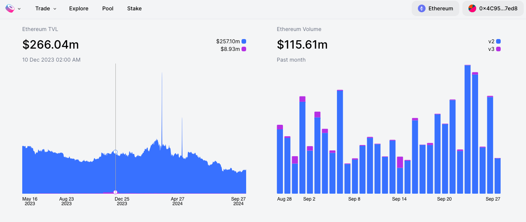Open wallet account 0x4C95...7ed8
The image size is (526, 222).
pos(493,8)
